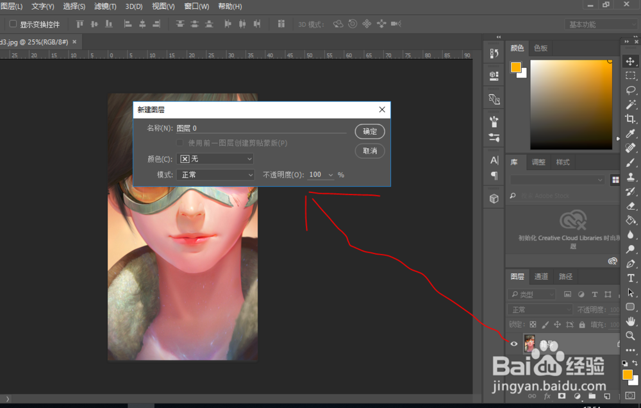
Task: Open the 颜色 dropdown in dialog
Action: pos(215,159)
